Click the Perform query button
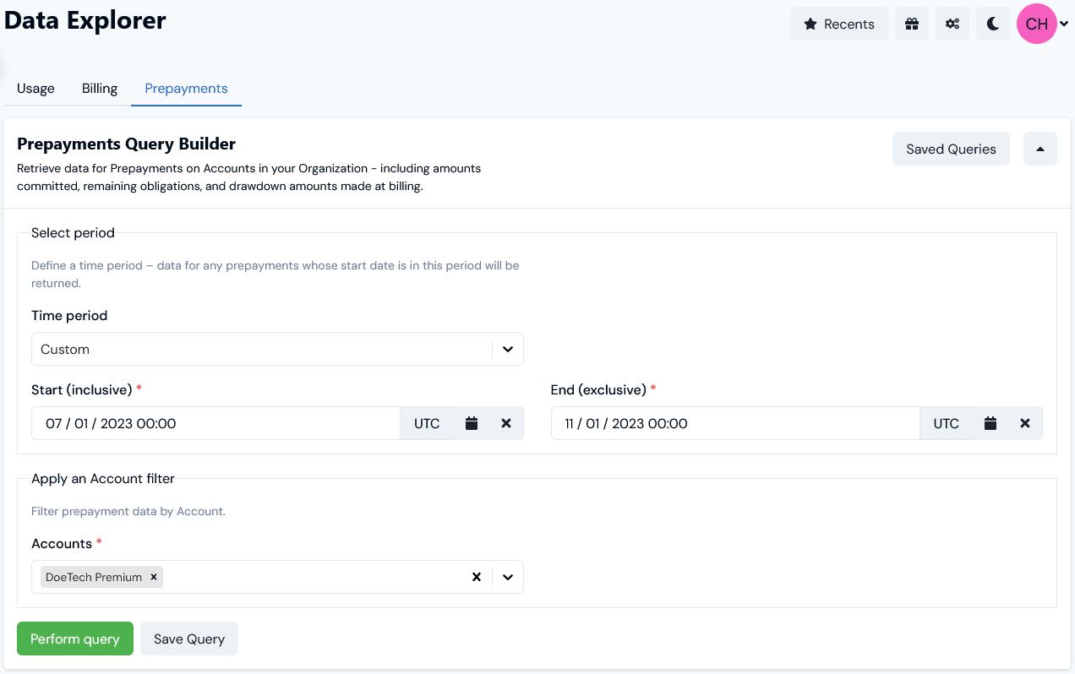 (x=74, y=639)
